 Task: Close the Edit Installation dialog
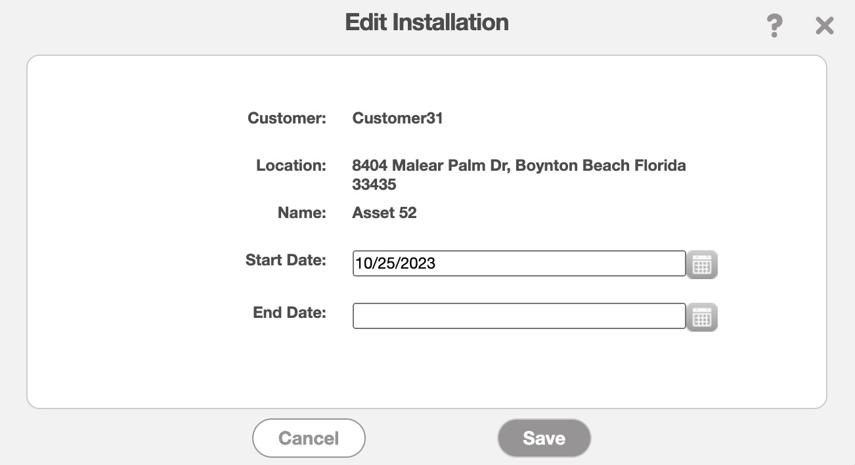[x=824, y=26]
